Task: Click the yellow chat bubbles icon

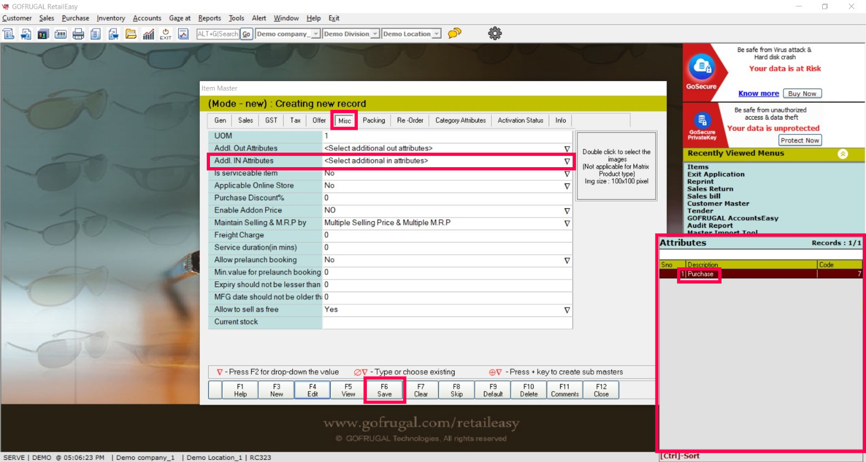Action: point(455,34)
